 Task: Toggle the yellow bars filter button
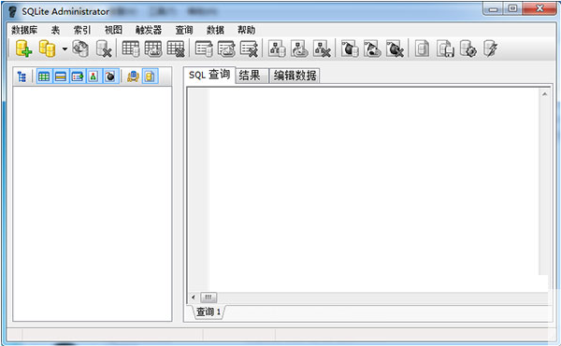(61, 76)
